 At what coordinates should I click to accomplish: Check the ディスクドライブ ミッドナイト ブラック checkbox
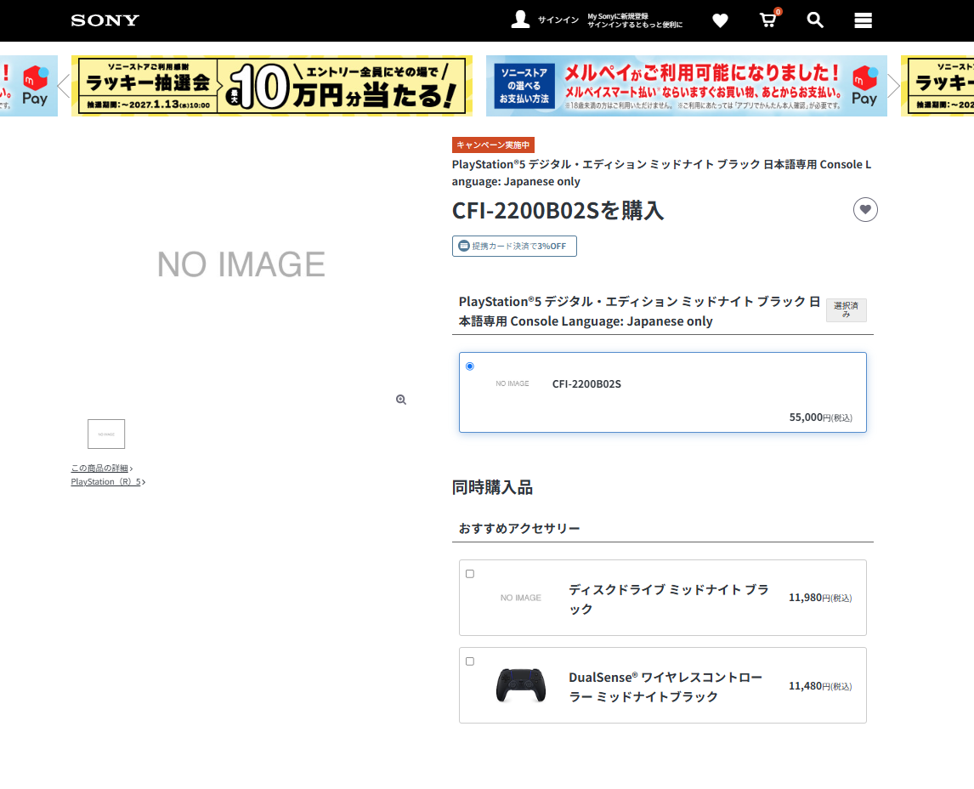point(470,573)
